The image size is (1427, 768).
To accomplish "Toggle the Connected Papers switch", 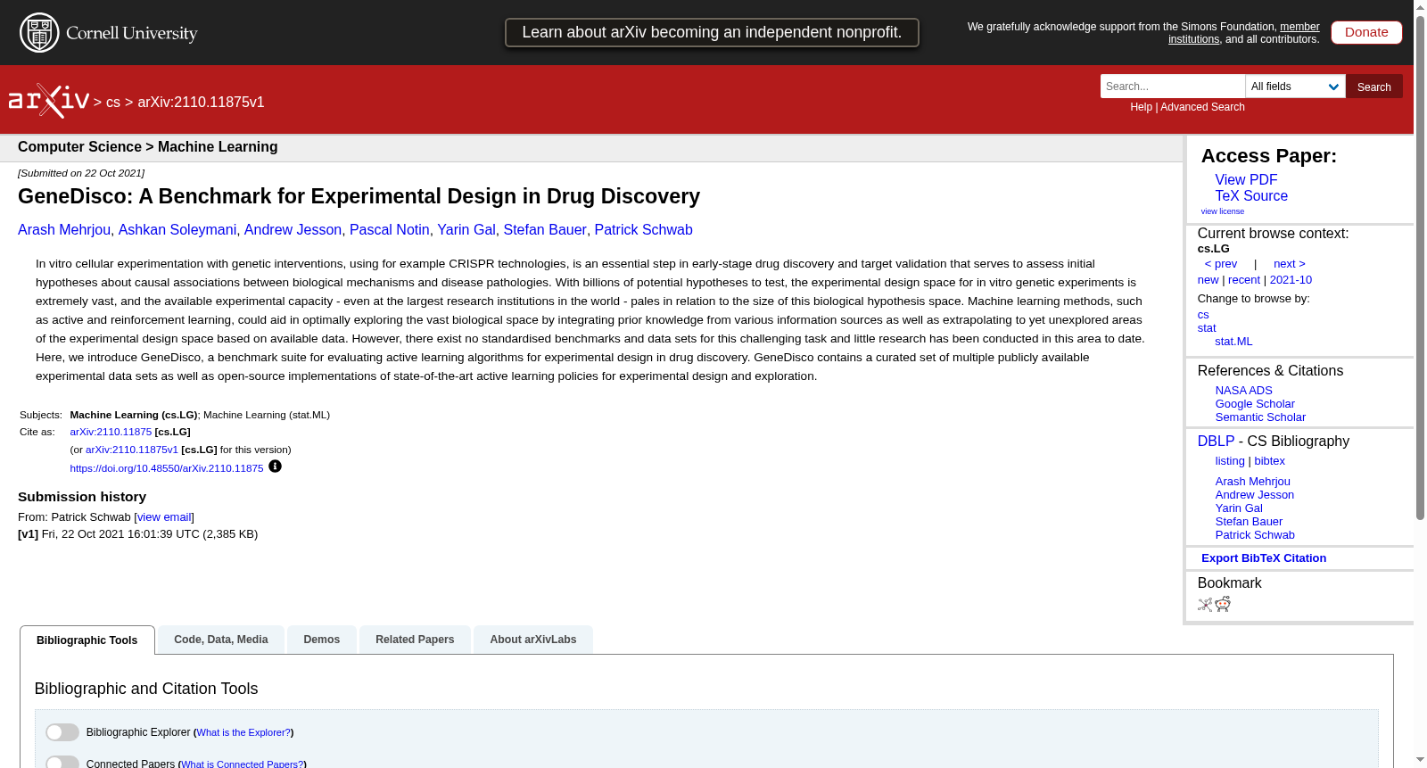I will (x=62, y=763).
